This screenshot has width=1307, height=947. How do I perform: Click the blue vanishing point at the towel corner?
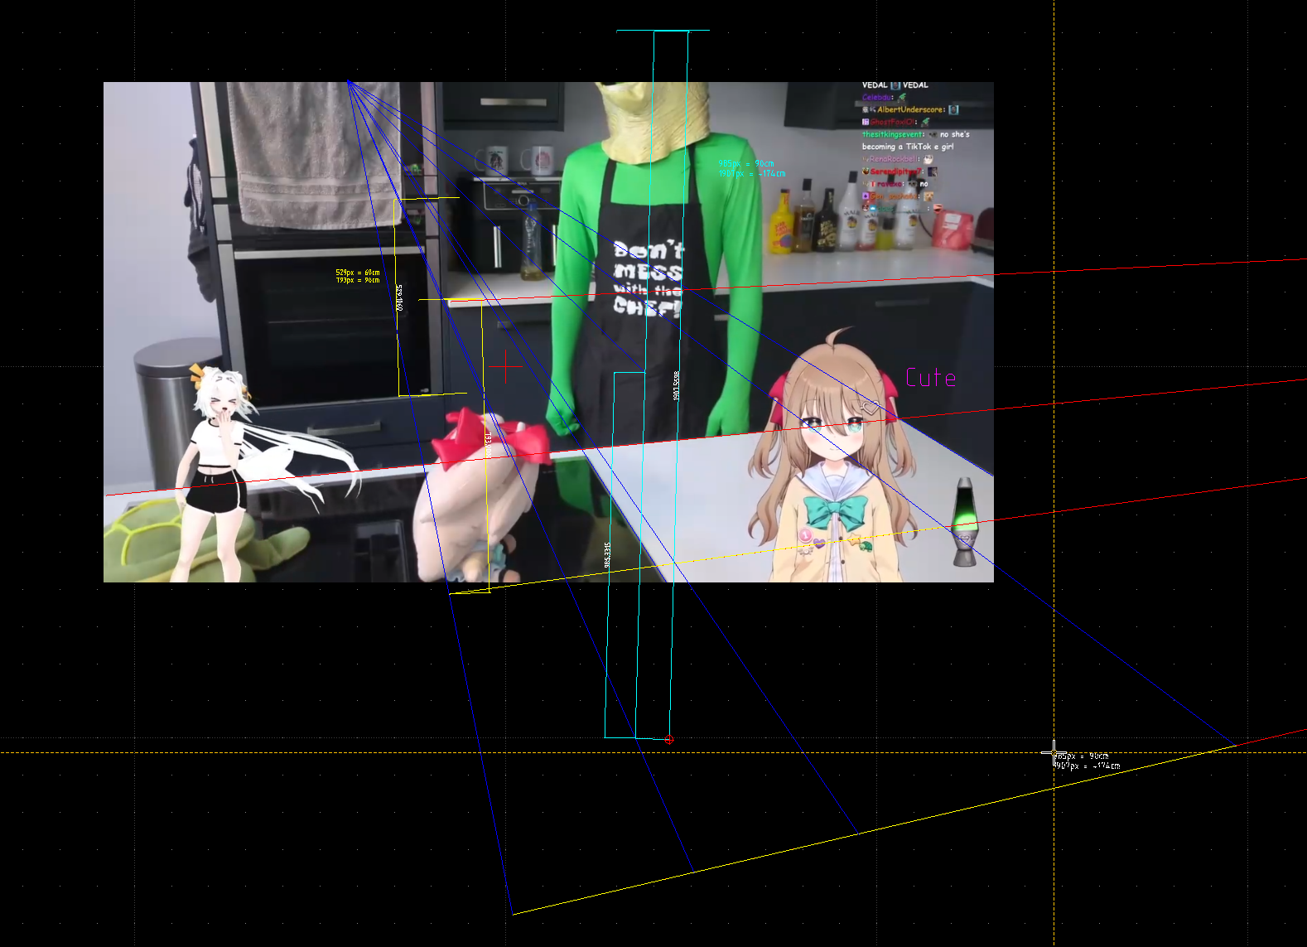click(348, 81)
